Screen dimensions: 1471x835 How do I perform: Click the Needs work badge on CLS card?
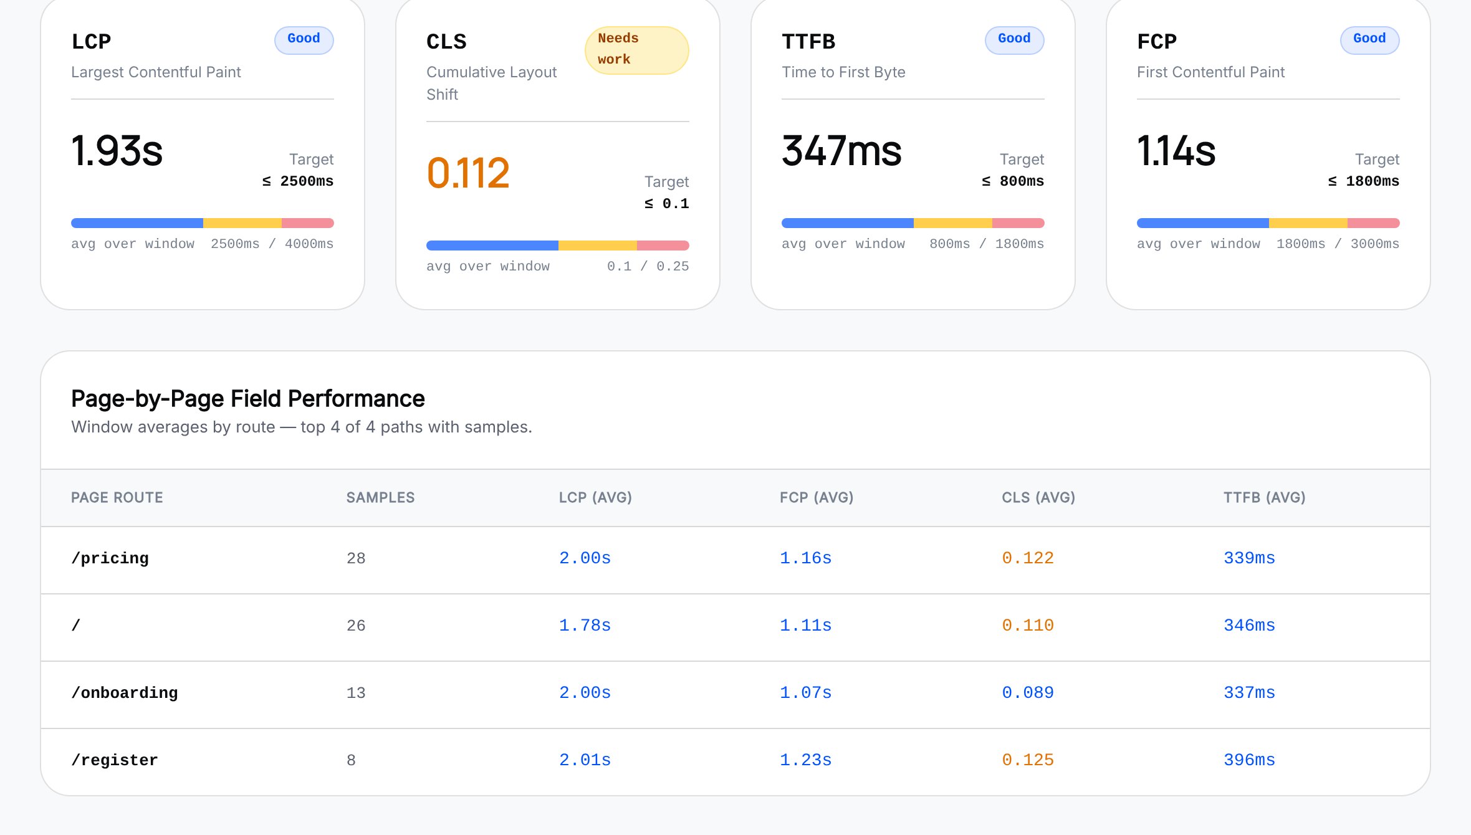click(x=637, y=50)
